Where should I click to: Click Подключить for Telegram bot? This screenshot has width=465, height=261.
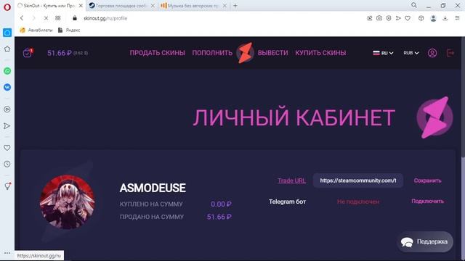coord(428,202)
